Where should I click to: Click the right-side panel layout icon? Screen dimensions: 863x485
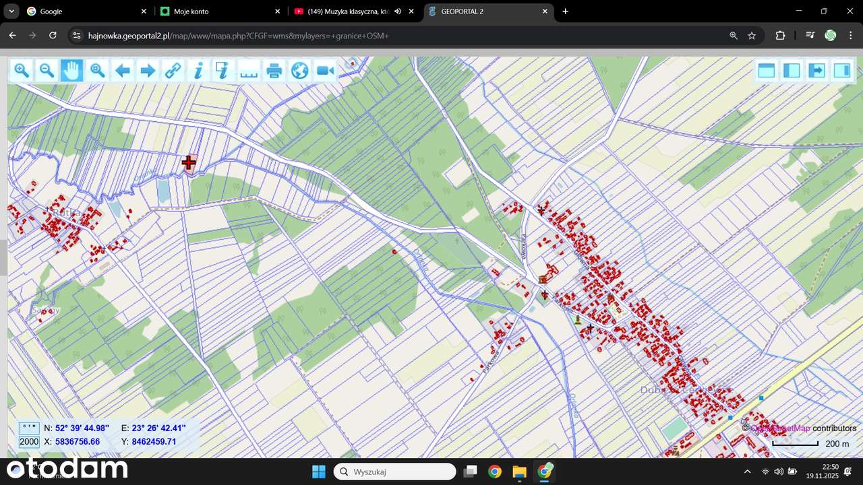click(x=842, y=70)
